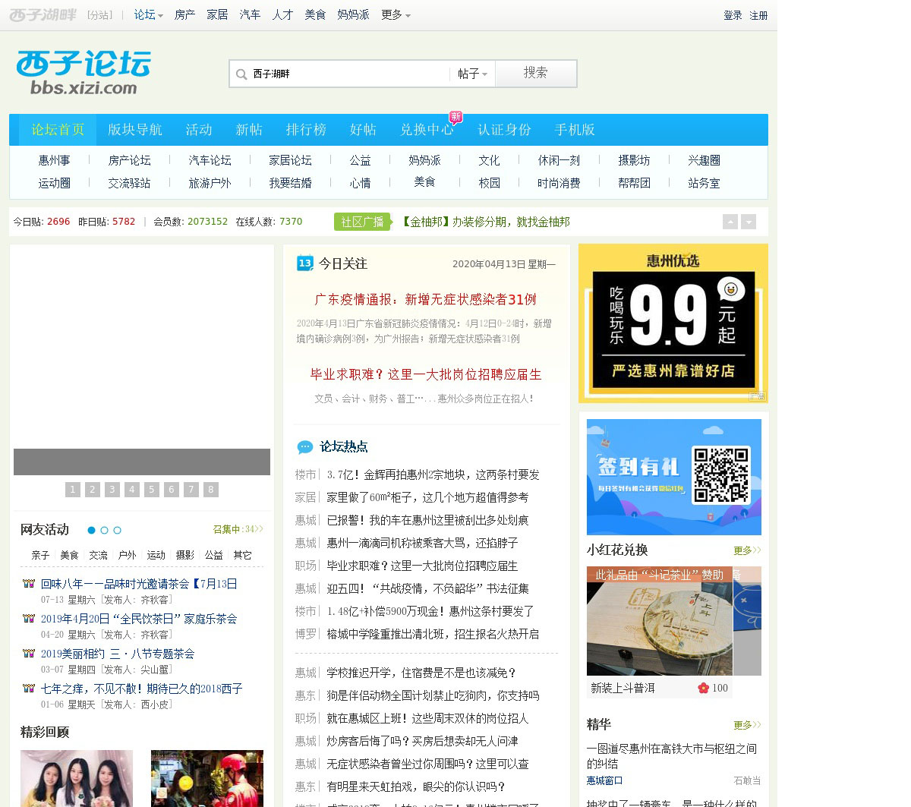Click the calendar icon beside 今日关注

pos(304,263)
